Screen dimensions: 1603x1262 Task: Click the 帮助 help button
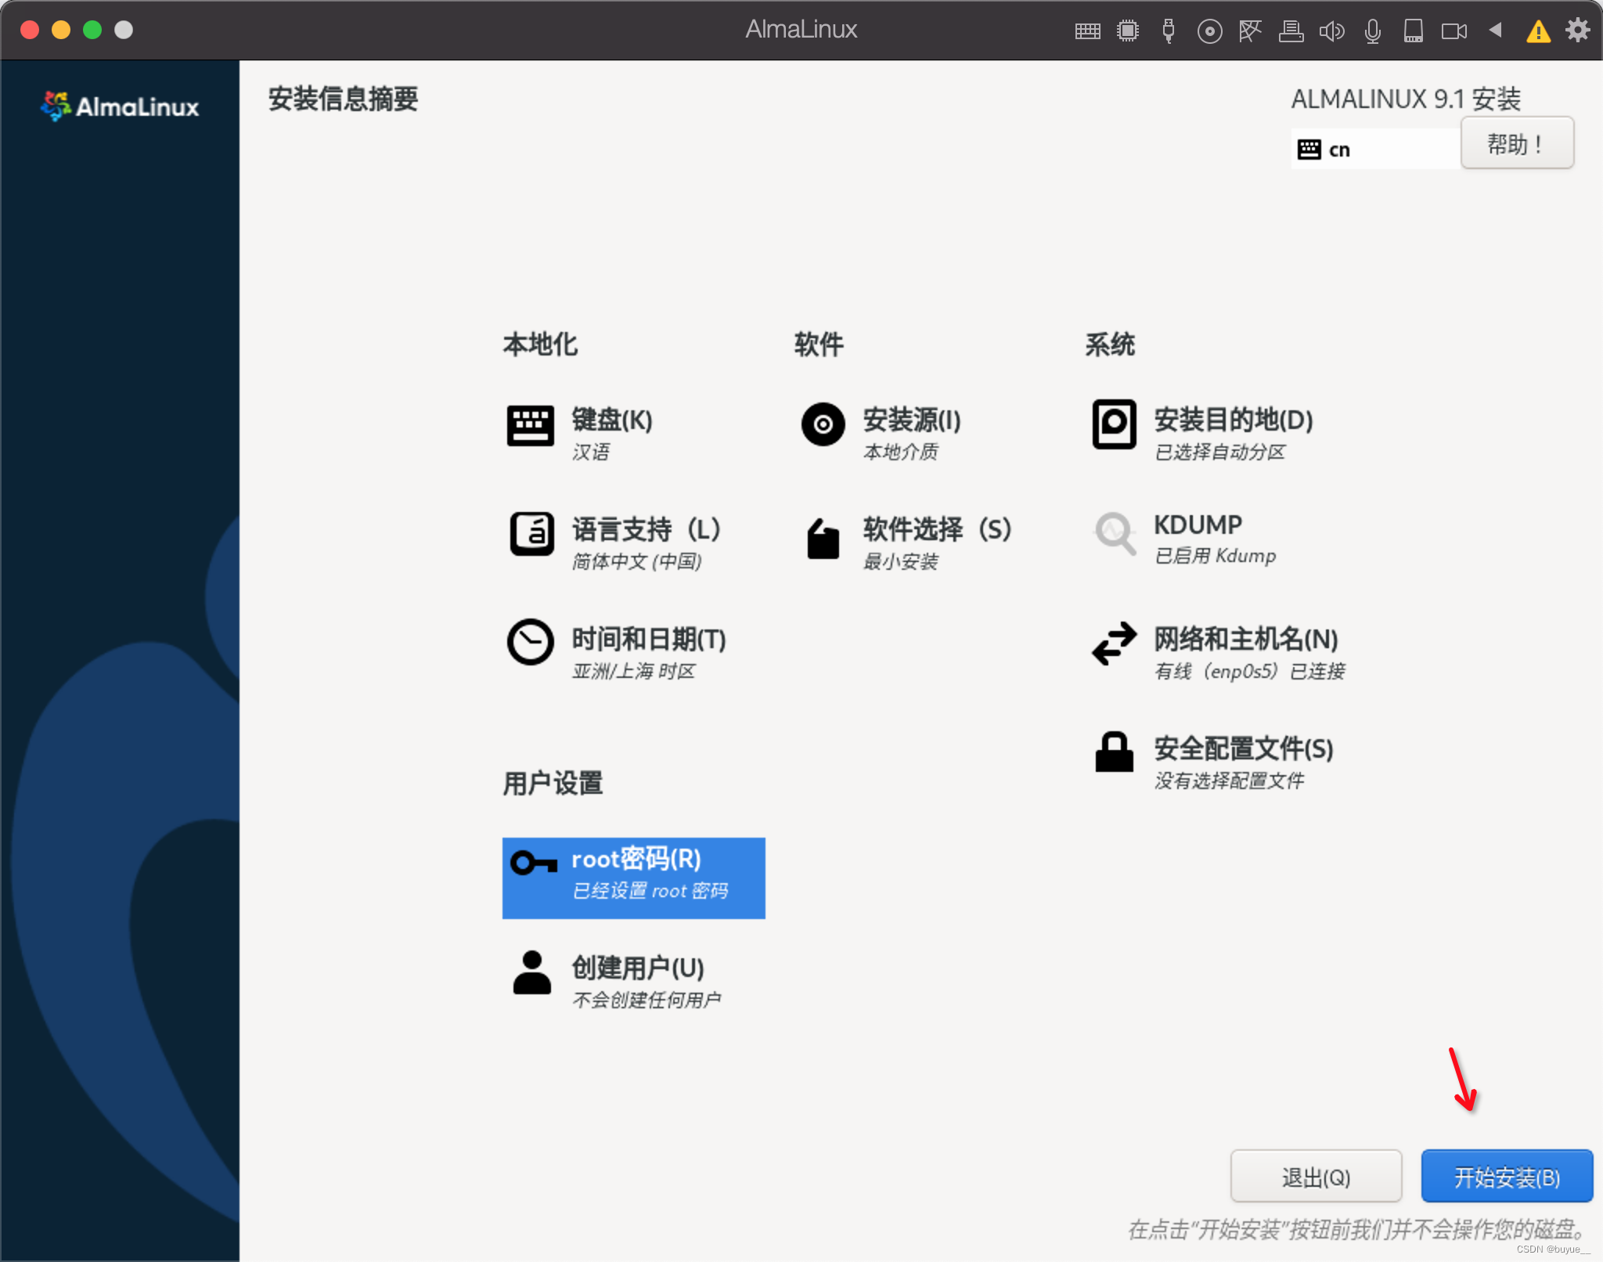[x=1516, y=143]
